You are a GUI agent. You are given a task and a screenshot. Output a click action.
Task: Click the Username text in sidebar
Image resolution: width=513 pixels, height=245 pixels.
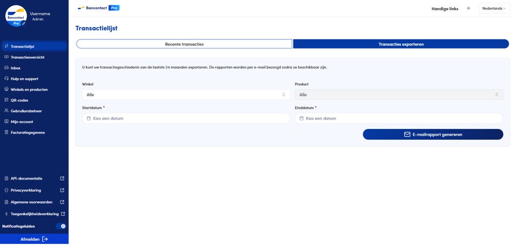(40, 13)
